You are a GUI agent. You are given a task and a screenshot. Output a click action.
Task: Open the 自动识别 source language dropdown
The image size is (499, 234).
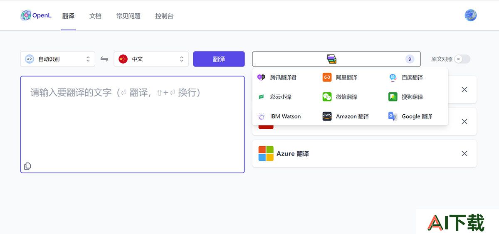pyautogui.click(x=58, y=59)
